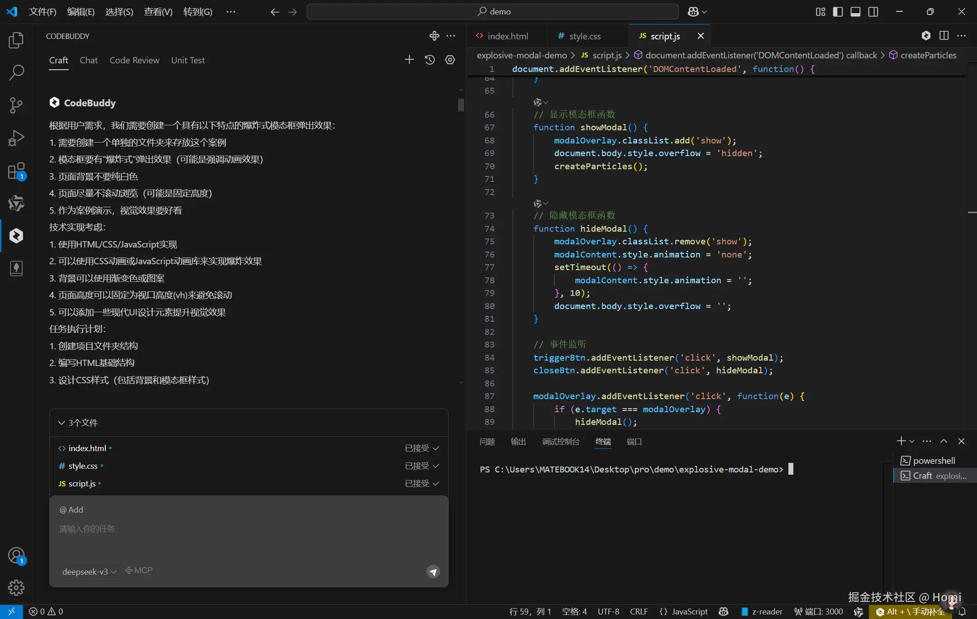Switch to the style.css editor tab
Image resolution: width=977 pixels, height=619 pixels.
[x=584, y=36]
